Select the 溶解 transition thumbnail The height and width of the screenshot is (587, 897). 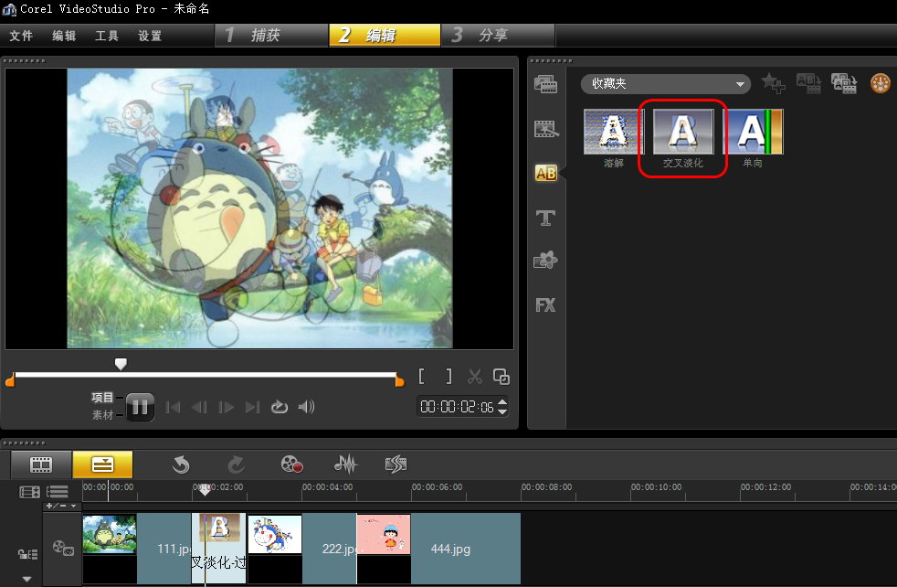tap(612, 133)
